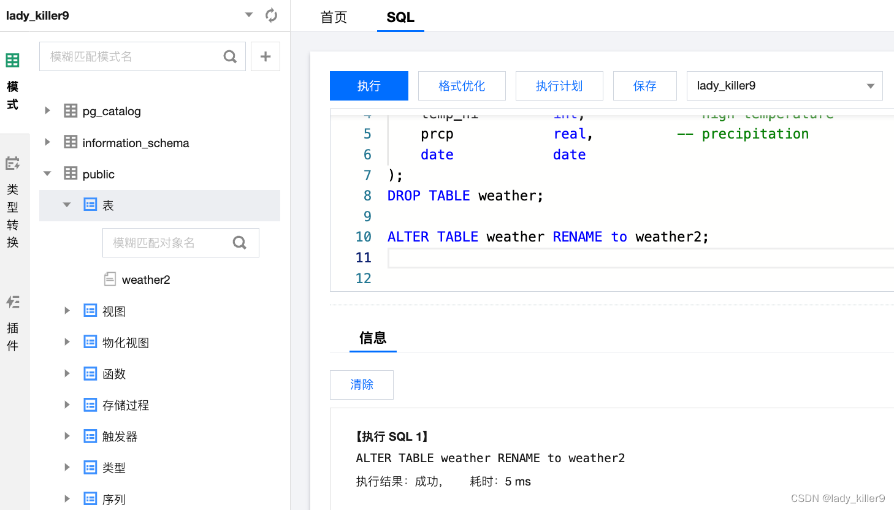Click the 格式优化 format button
The height and width of the screenshot is (510, 894).
462,86
